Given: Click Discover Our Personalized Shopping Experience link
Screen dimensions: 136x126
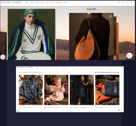Looking at the screenshot, I should [107, 72].
